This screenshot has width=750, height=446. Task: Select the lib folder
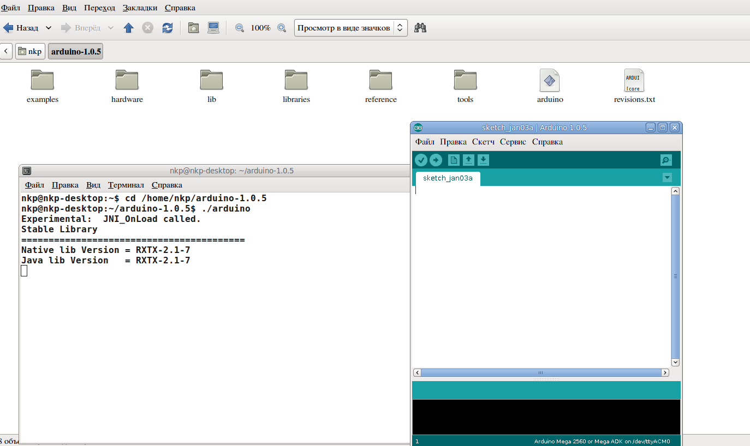[212, 86]
